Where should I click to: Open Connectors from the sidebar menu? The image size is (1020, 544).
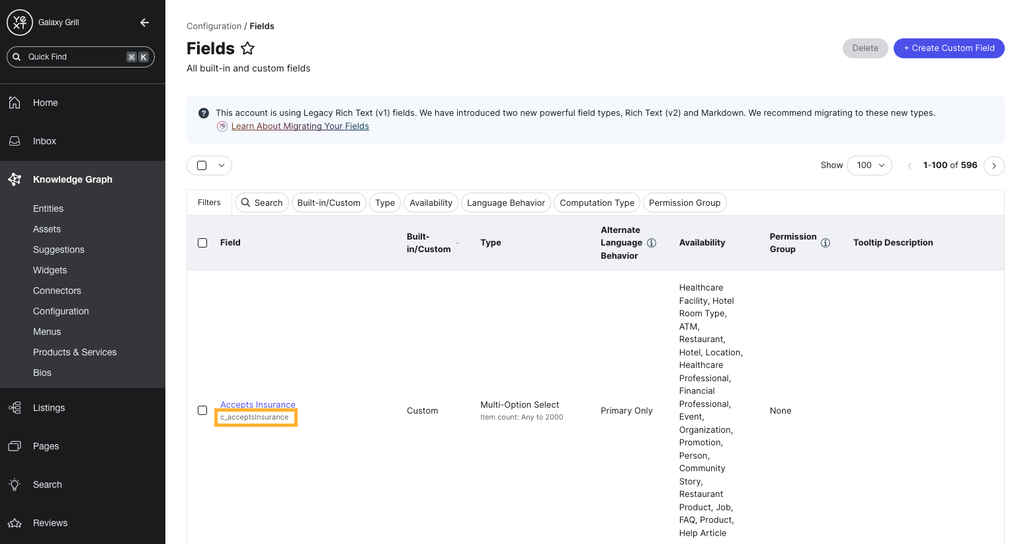56,291
